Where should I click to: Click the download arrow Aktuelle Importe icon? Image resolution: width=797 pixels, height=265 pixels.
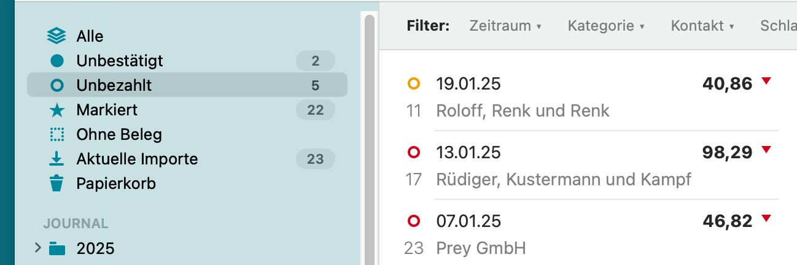click(x=56, y=159)
